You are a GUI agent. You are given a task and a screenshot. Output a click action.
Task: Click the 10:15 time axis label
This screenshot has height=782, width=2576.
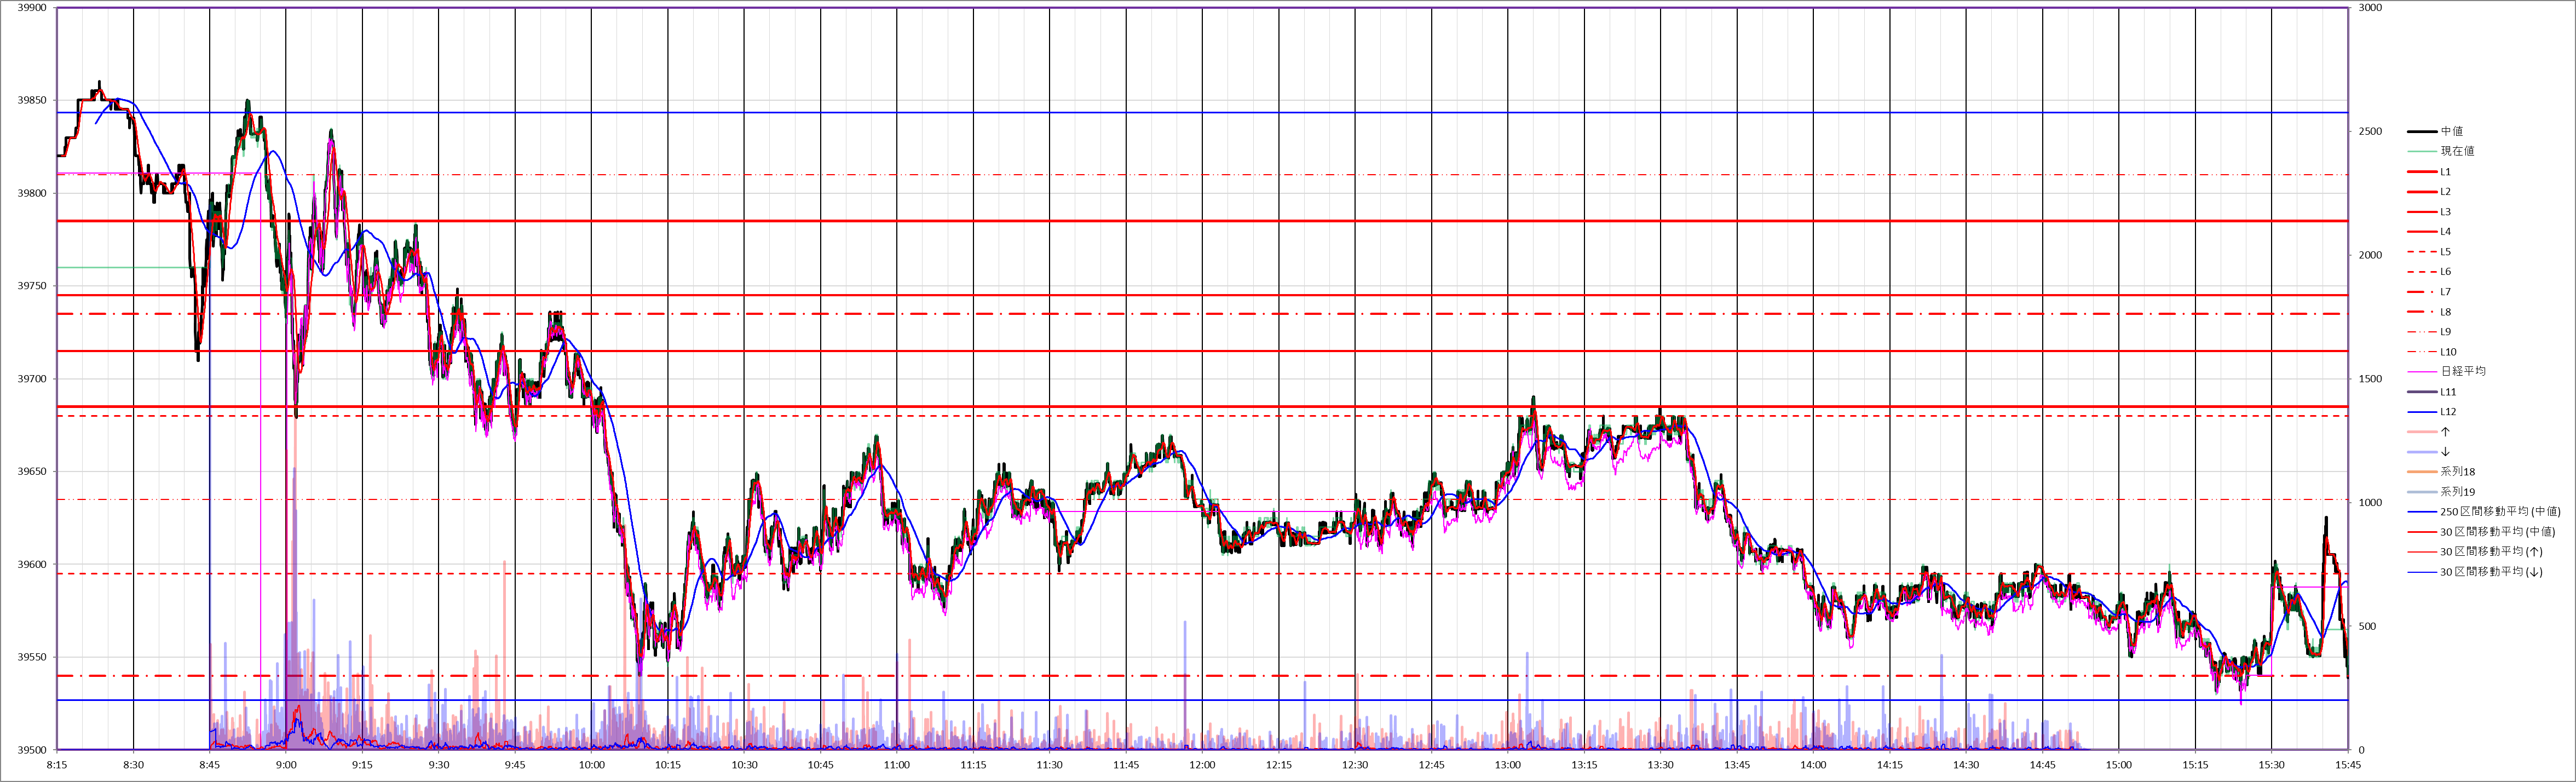[x=668, y=765]
